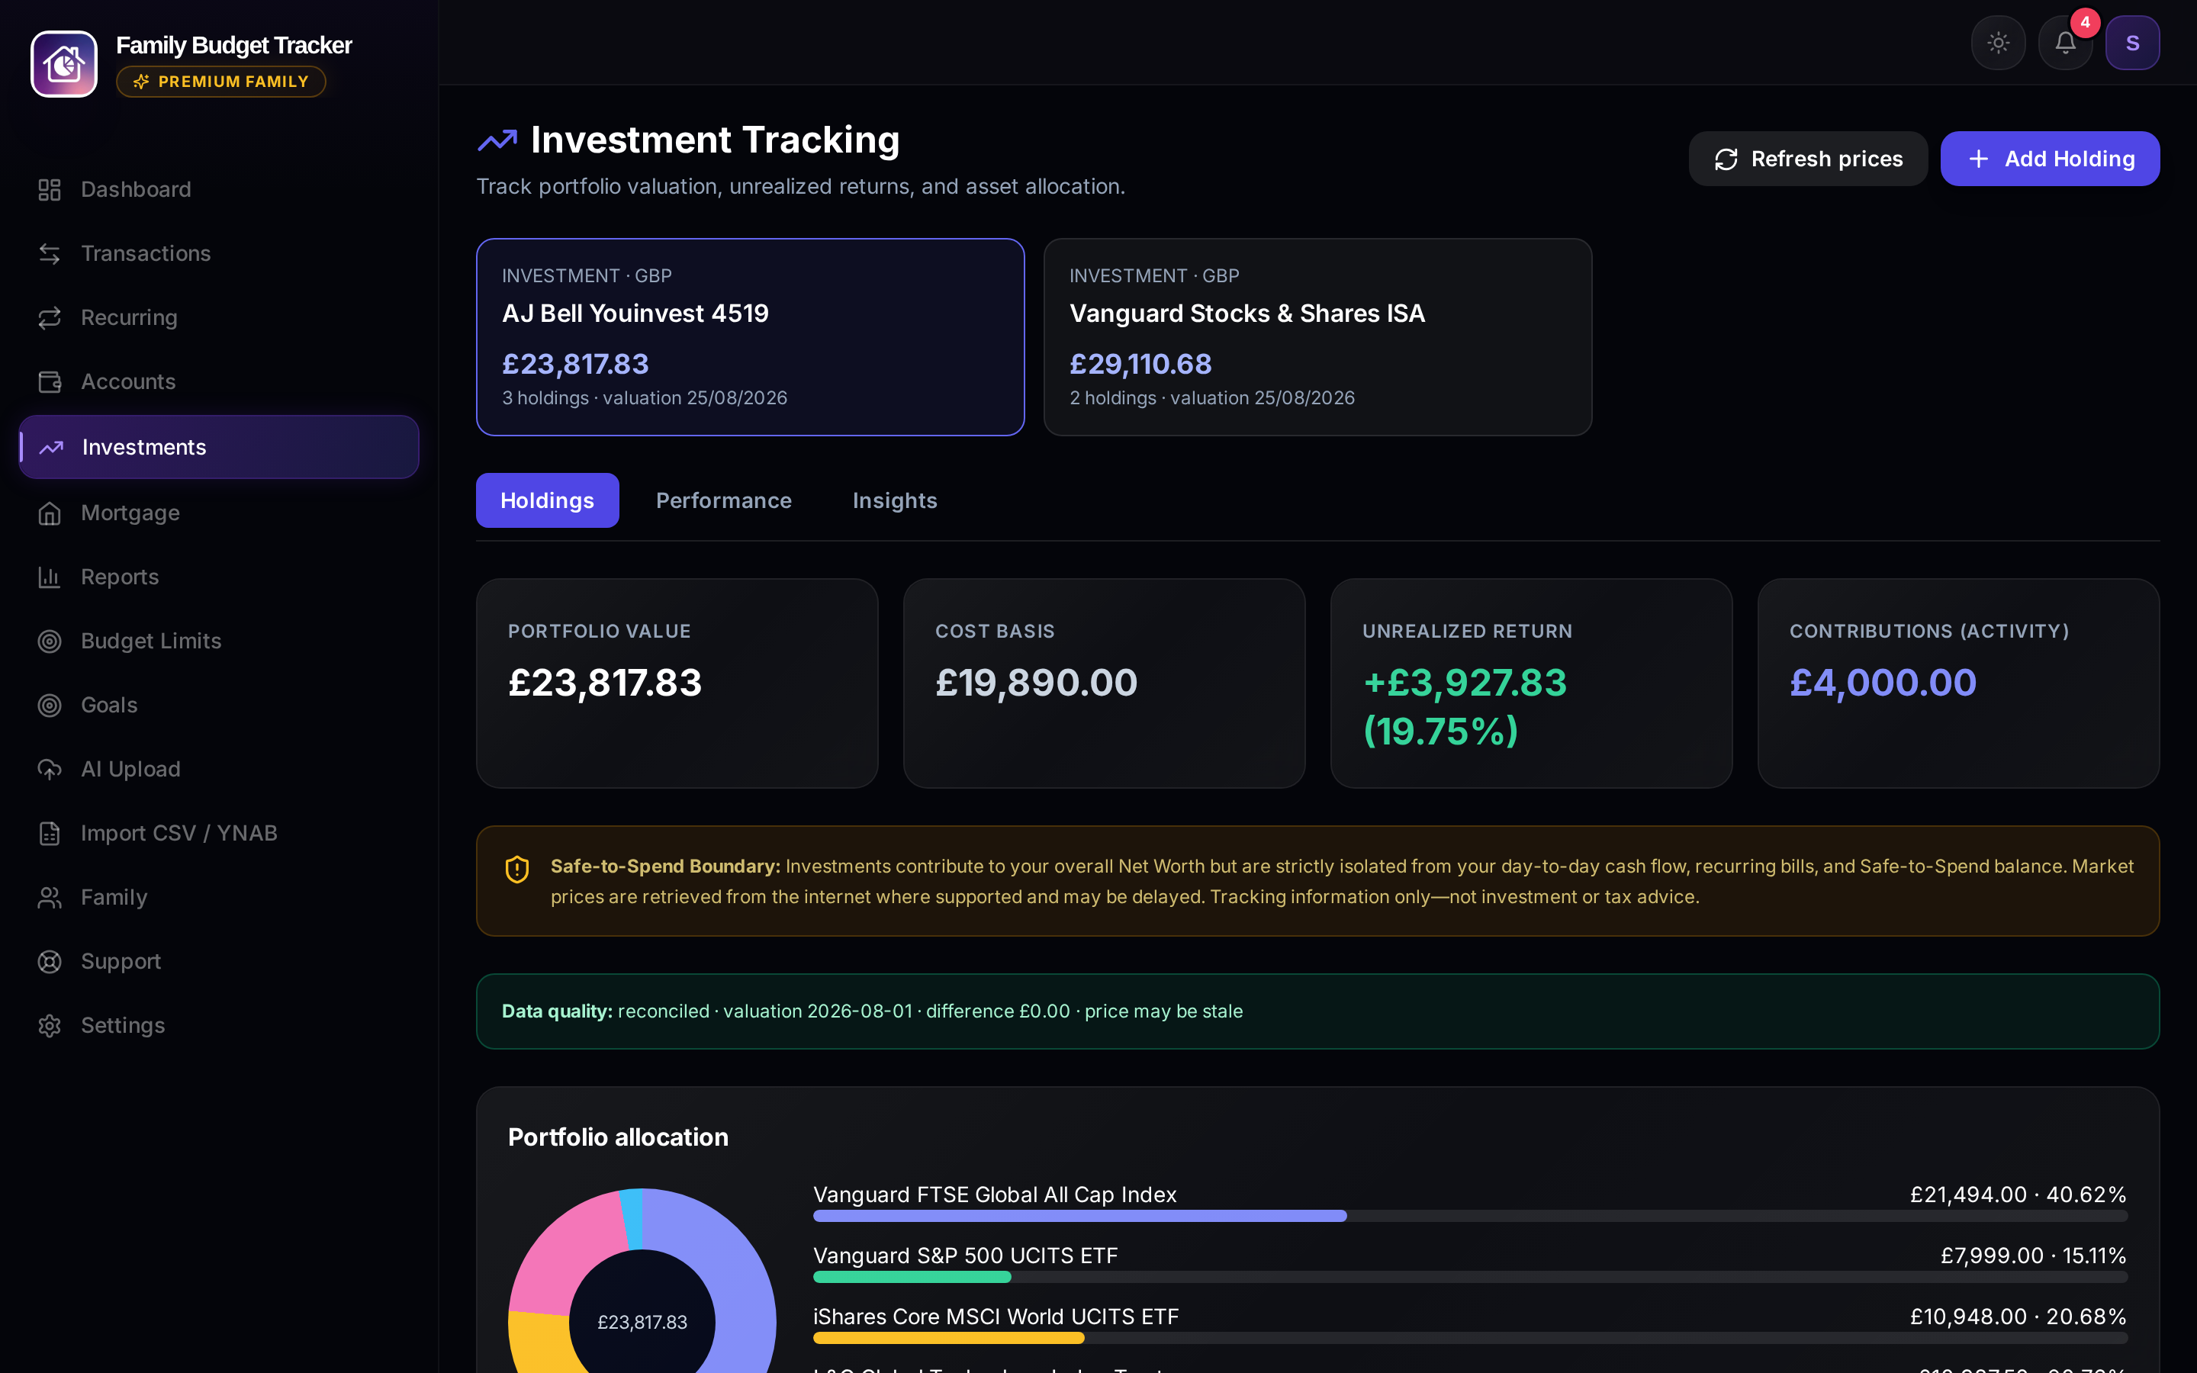Click the Safe-to-Spend Boundary notice text
Image resolution: width=2197 pixels, height=1373 pixels.
[x=1342, y=881]
